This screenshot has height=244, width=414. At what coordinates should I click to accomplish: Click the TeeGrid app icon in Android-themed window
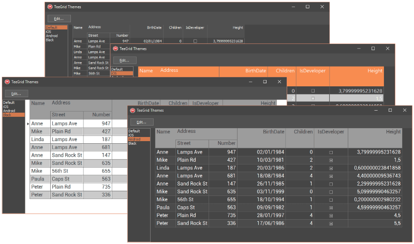click(132, 110)
